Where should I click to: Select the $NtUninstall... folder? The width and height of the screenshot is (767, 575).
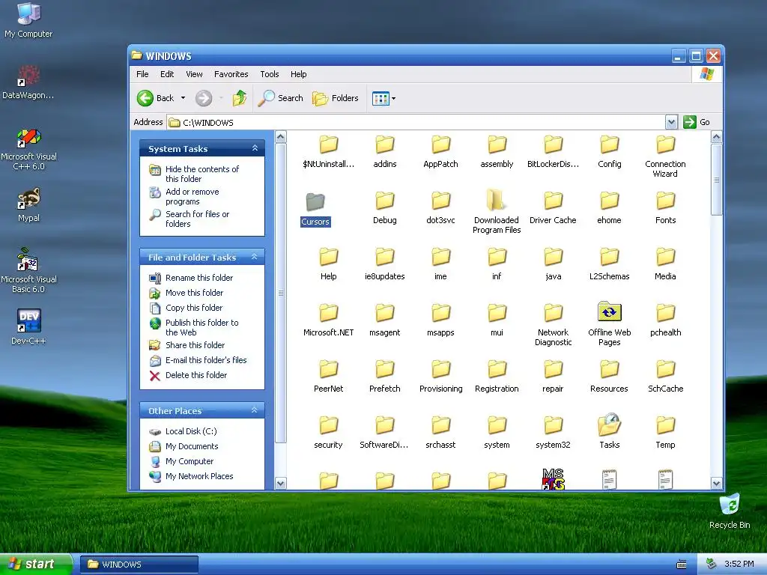(328, 151)
